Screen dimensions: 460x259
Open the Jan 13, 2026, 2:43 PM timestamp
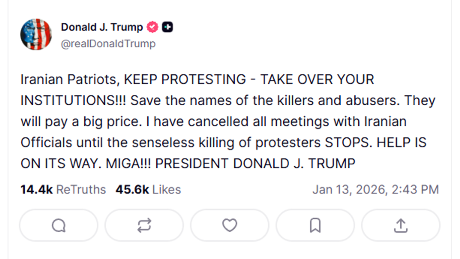pos(375,190)
